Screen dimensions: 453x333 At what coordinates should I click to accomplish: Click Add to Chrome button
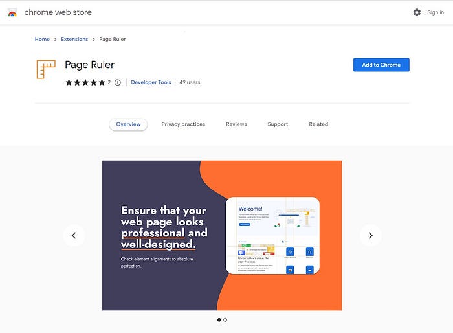click(x=381, y=65)
